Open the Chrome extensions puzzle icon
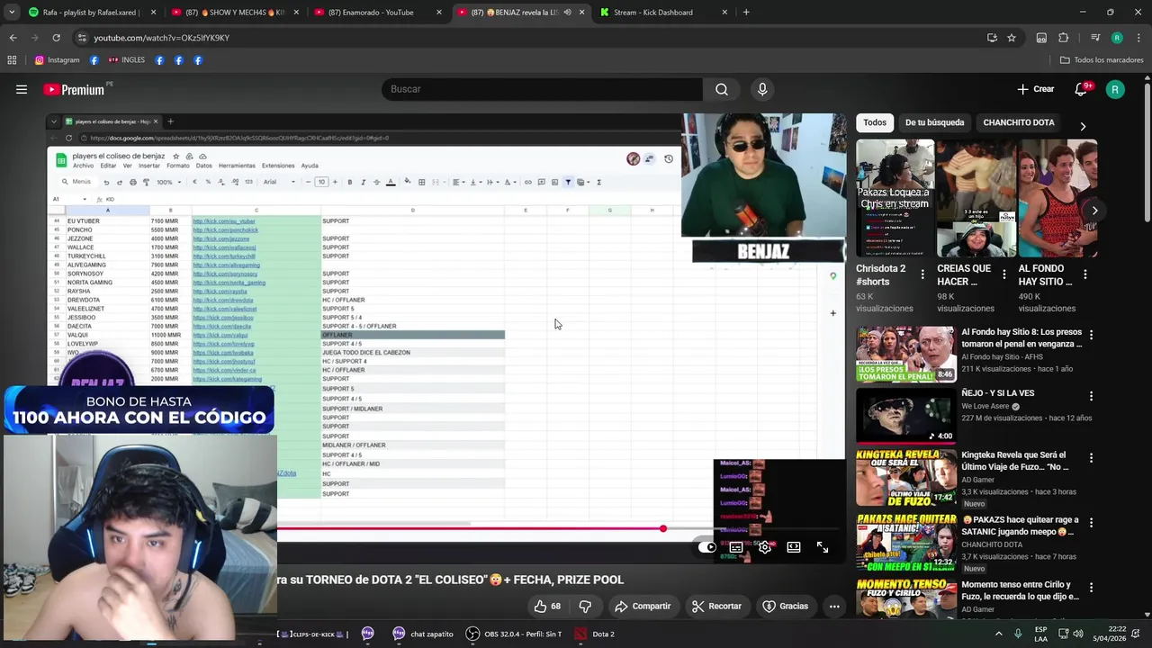Viewport: 1152px width, 648px height. point(1064,38)
